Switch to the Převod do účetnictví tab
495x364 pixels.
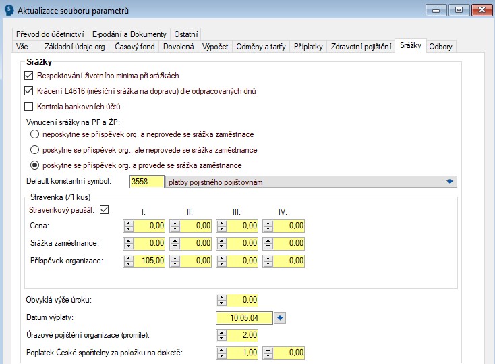click(x=50, y=34)
